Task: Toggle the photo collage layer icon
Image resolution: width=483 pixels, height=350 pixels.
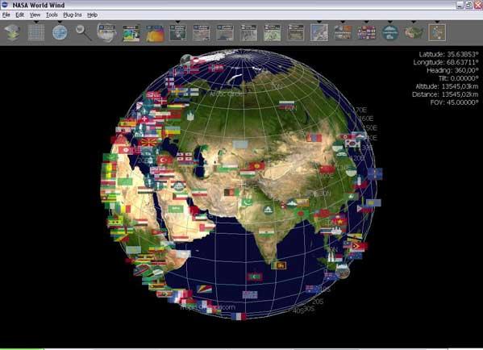Action: pyautogui.click(x=343, y=32)
